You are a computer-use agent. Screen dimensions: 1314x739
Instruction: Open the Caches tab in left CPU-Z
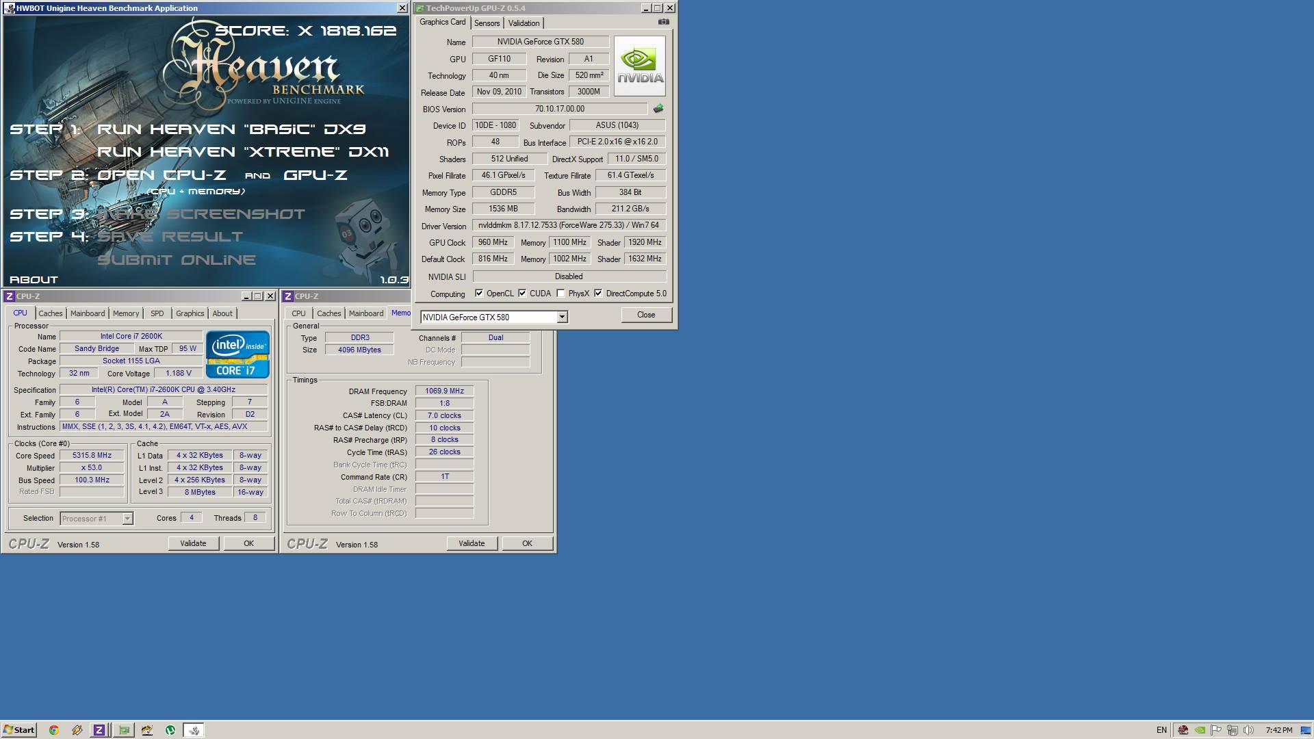tap(50, 313)
